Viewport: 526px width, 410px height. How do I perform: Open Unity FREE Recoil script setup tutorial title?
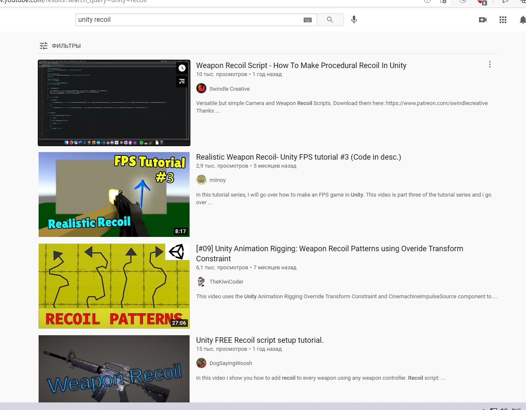point(260,340)
